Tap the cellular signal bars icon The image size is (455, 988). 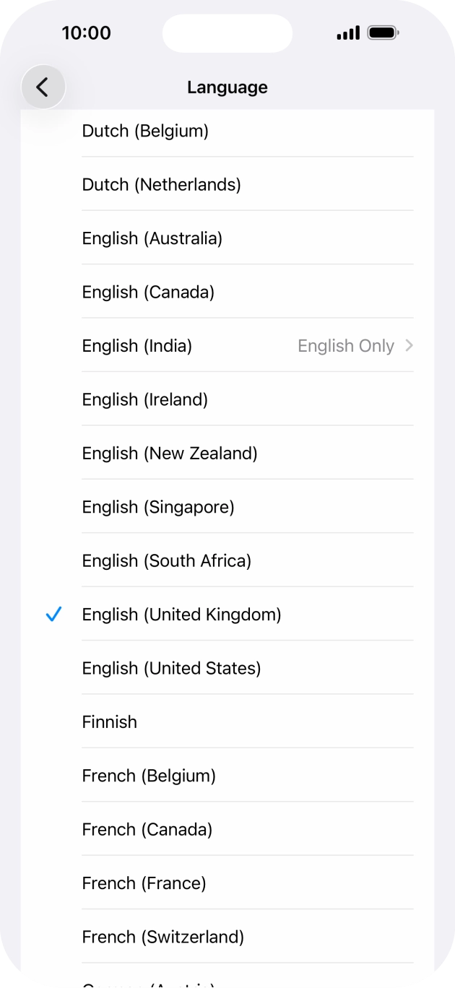coord(347,32)
